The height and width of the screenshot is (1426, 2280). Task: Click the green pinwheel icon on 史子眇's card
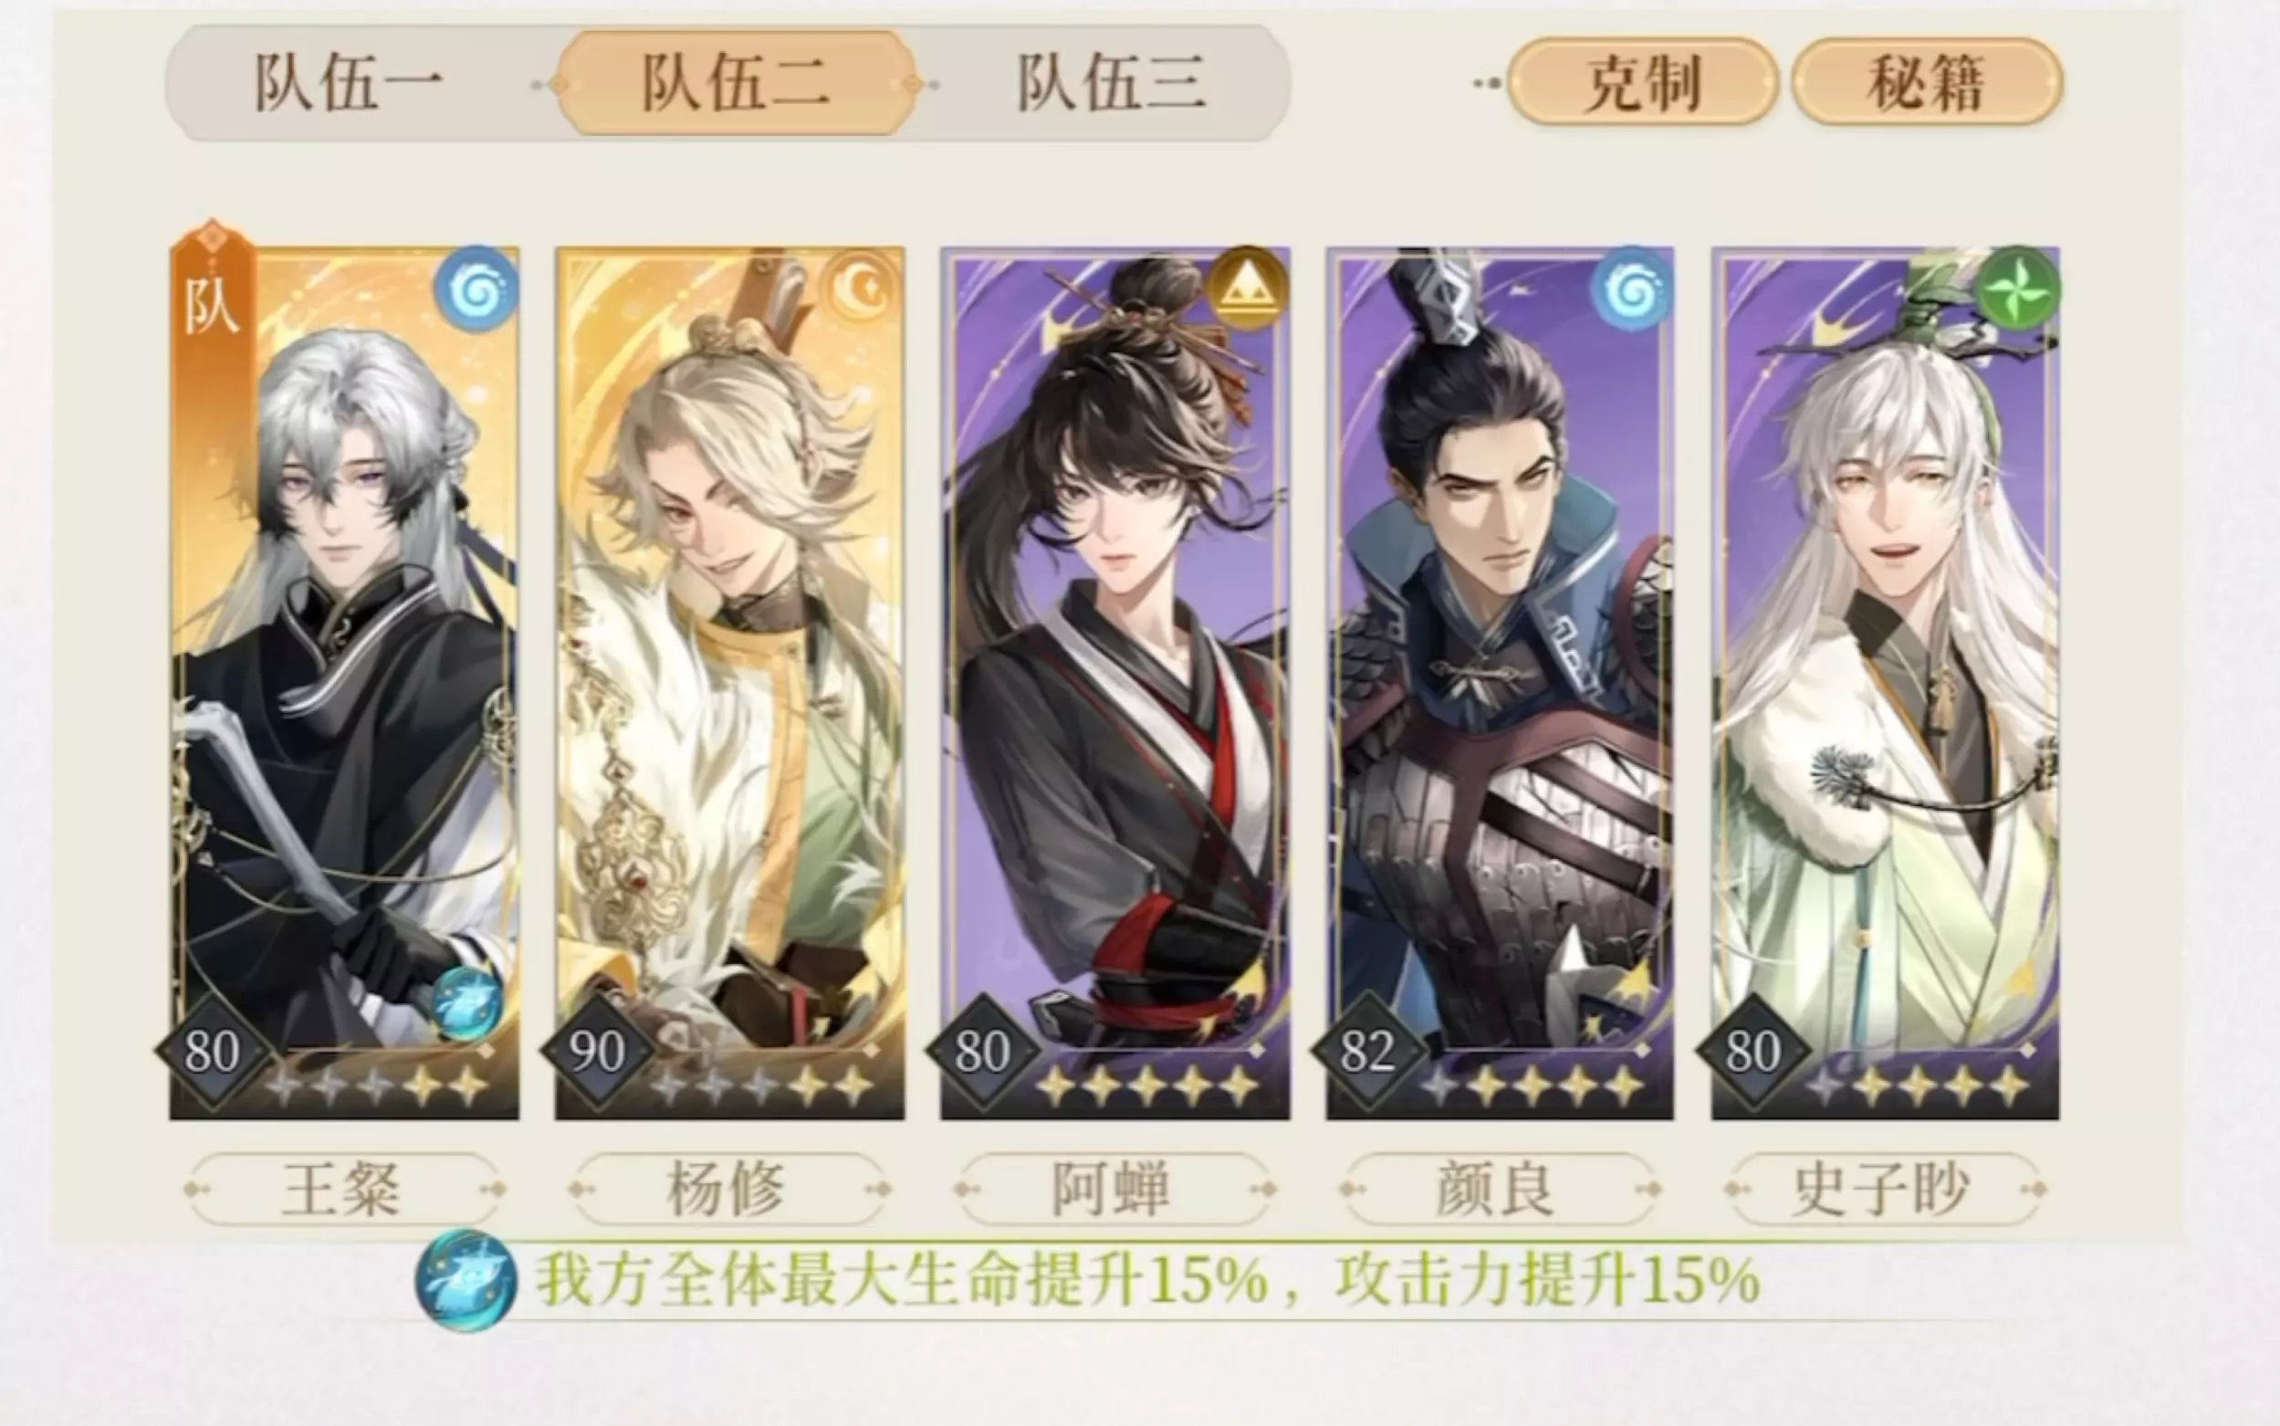point(2017,288)
